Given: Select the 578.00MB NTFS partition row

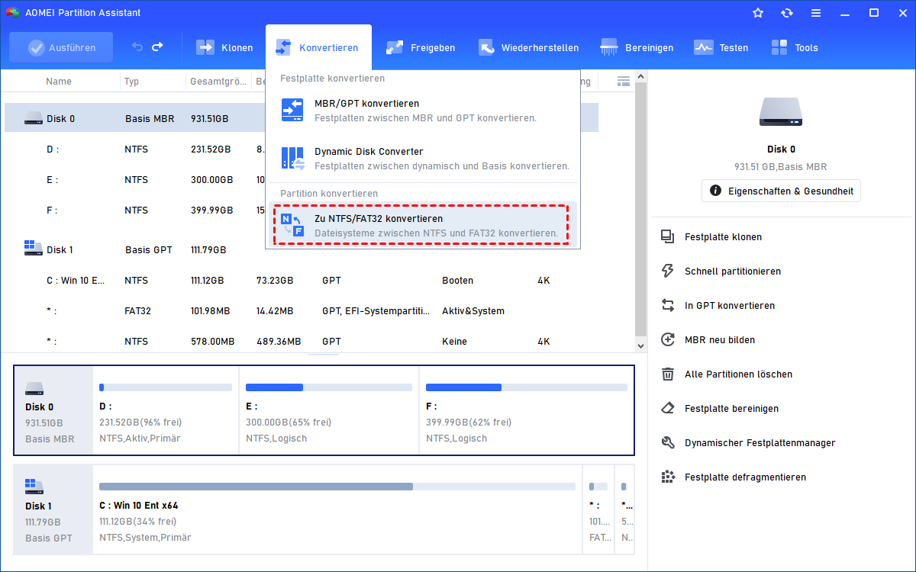Looking at the screenshot, I should (302, 342).
